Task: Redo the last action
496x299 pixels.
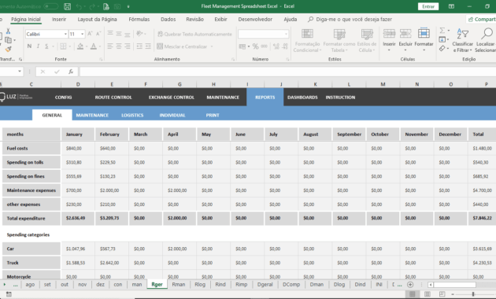Action: pyautogui.click(x=92, y=6)
